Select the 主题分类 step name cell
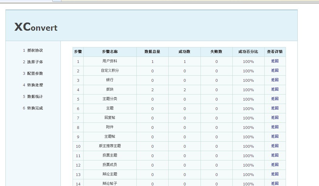 tap(110, 99)
